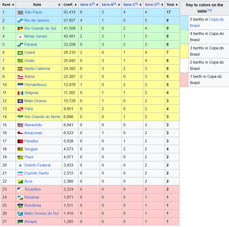Select the São Paulo total value 17
229x227 pixels.
click(x=168, y=12)
